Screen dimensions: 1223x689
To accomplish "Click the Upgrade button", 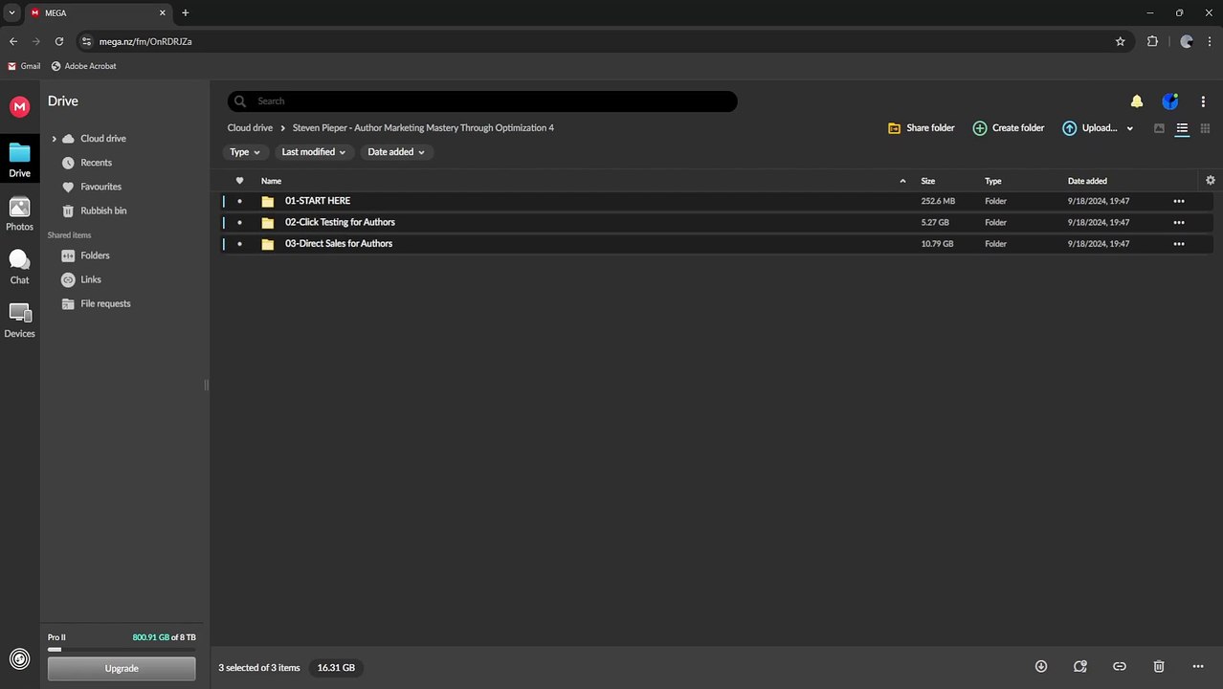I will 122,668.
